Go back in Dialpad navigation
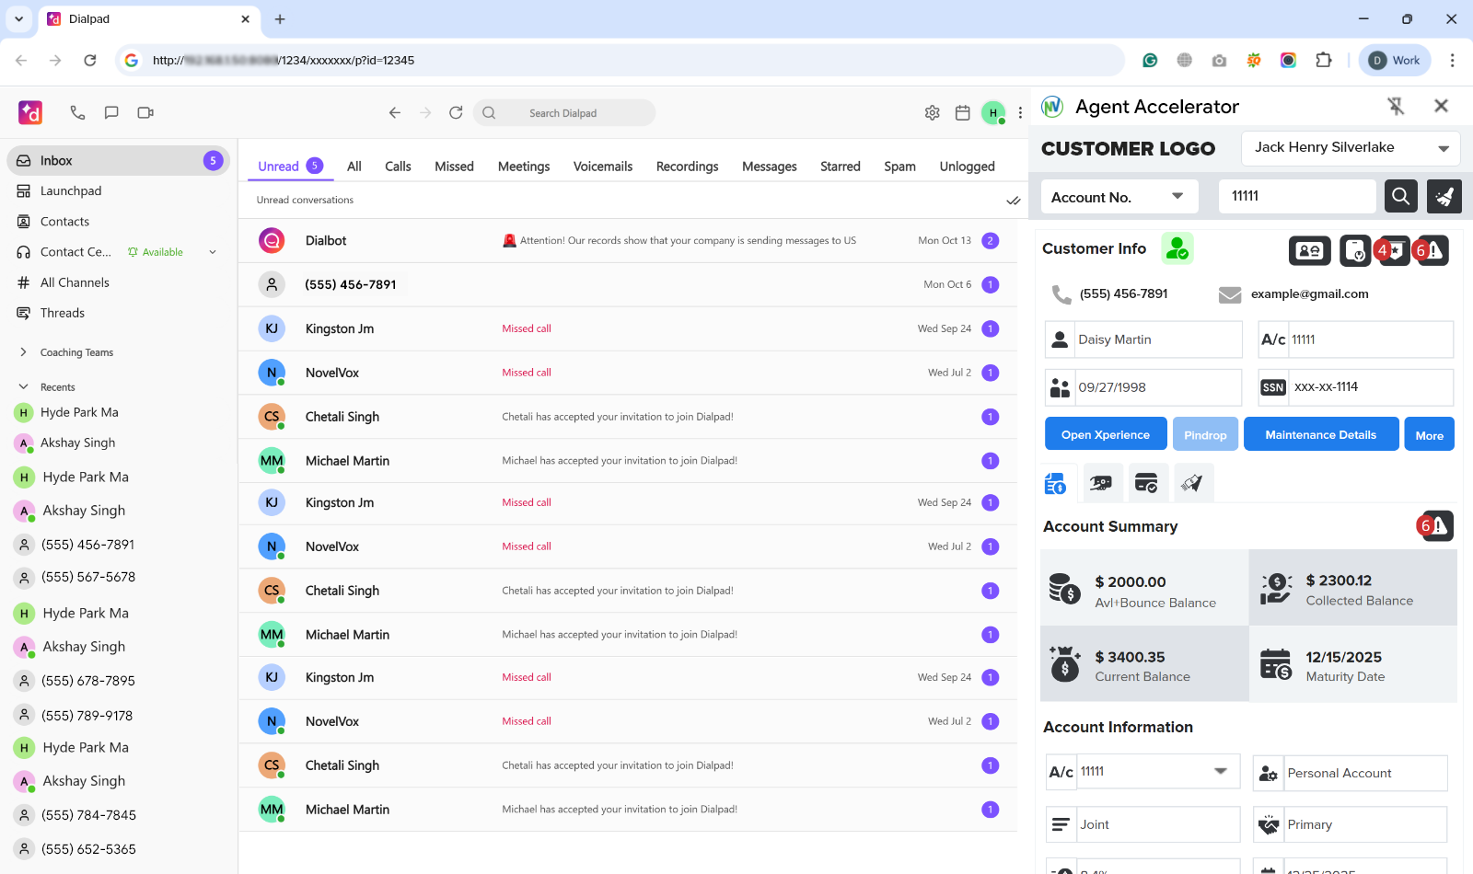The image size is (1473, 874). 395,112
